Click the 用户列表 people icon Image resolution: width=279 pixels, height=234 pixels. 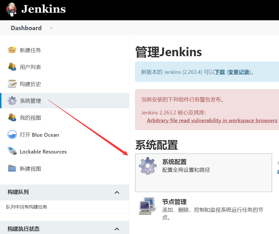click(x=12, y=67)
